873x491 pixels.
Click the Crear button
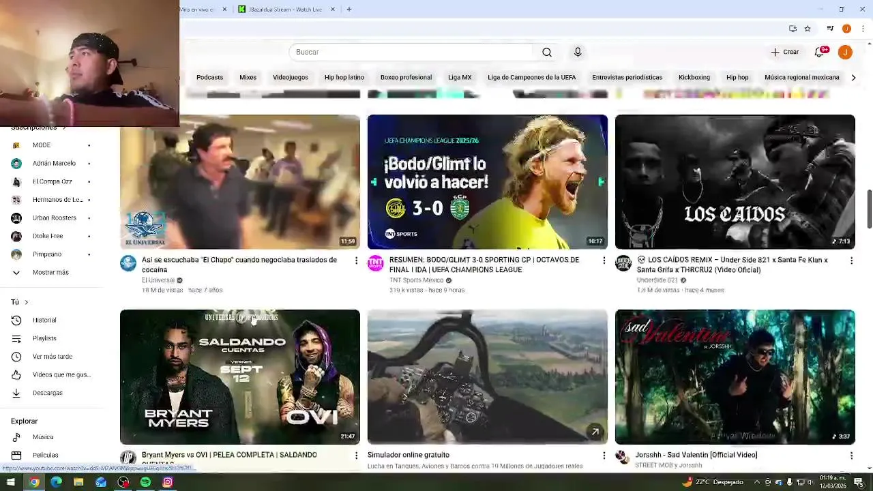point(785,52)
